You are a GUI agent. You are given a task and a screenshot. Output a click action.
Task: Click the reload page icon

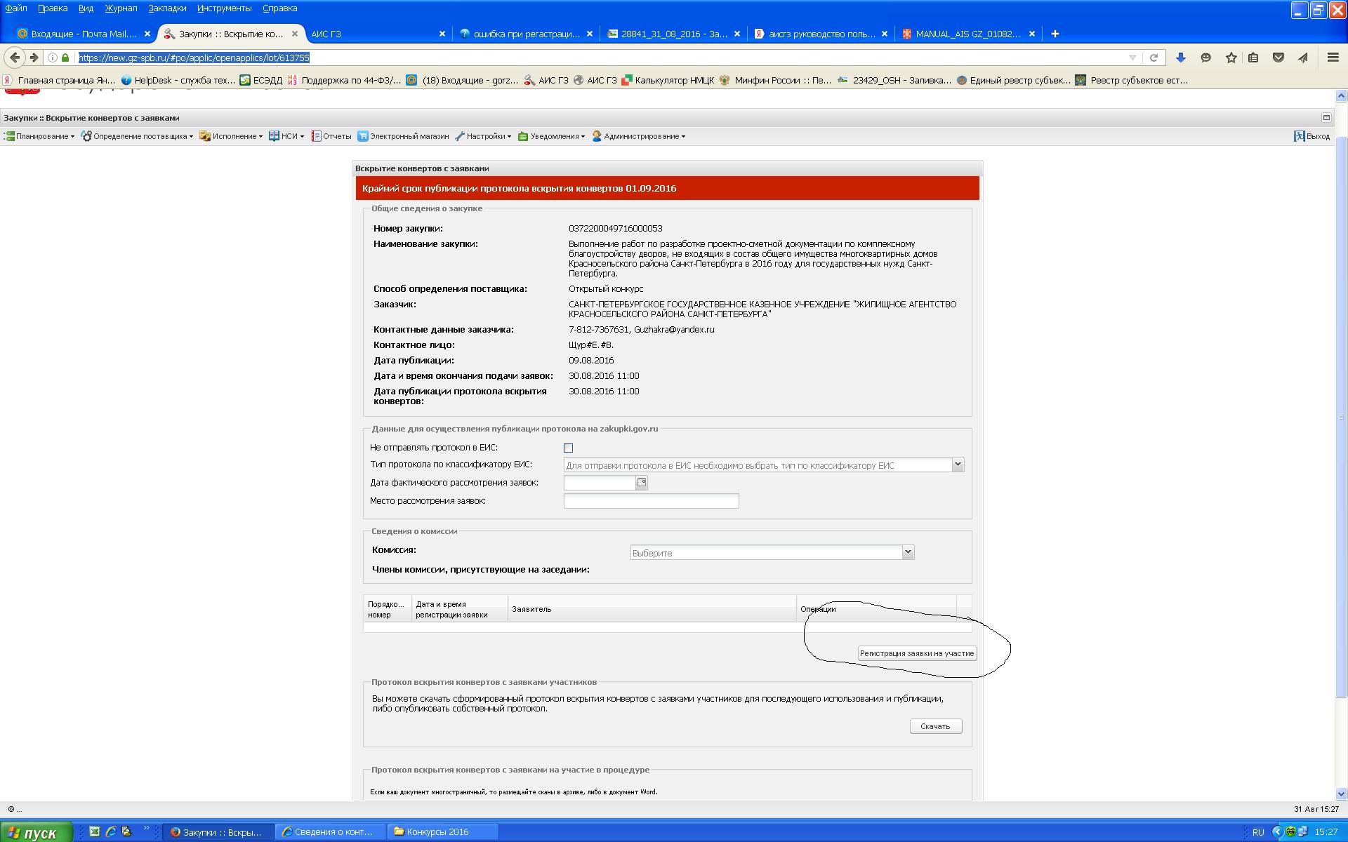(1154, 58)
